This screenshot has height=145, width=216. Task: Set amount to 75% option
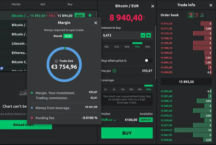(x=137, y=47)
